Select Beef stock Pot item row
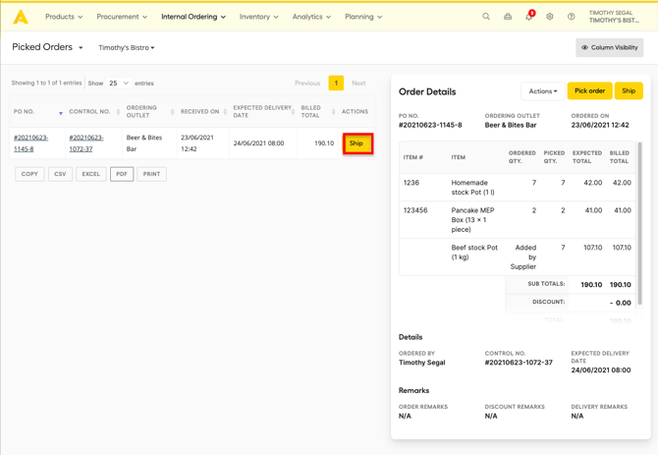Screen dimensions: 658x455 (517, 256)
